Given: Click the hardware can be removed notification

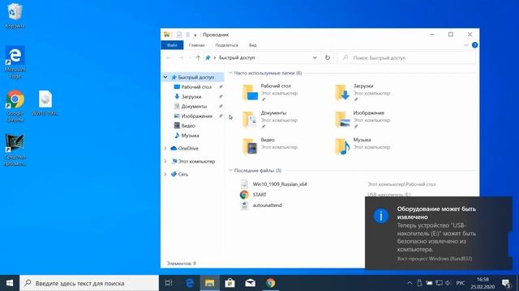Looking at the screenshot, I should (439, 234).
